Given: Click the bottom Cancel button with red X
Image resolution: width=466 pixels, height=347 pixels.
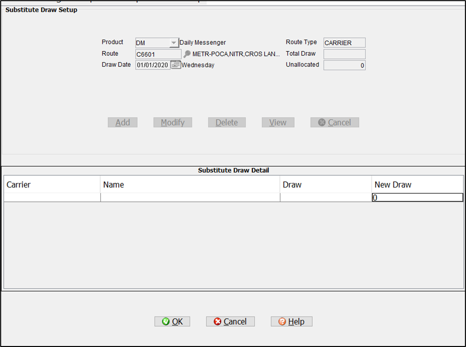Looking at the screenshot, I should pos(230,321).
